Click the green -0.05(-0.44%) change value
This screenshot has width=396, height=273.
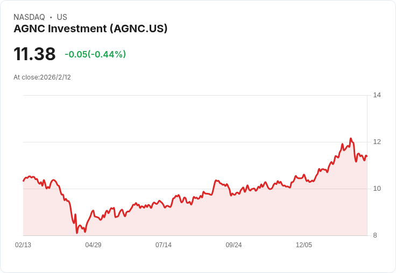click(95, 54)
